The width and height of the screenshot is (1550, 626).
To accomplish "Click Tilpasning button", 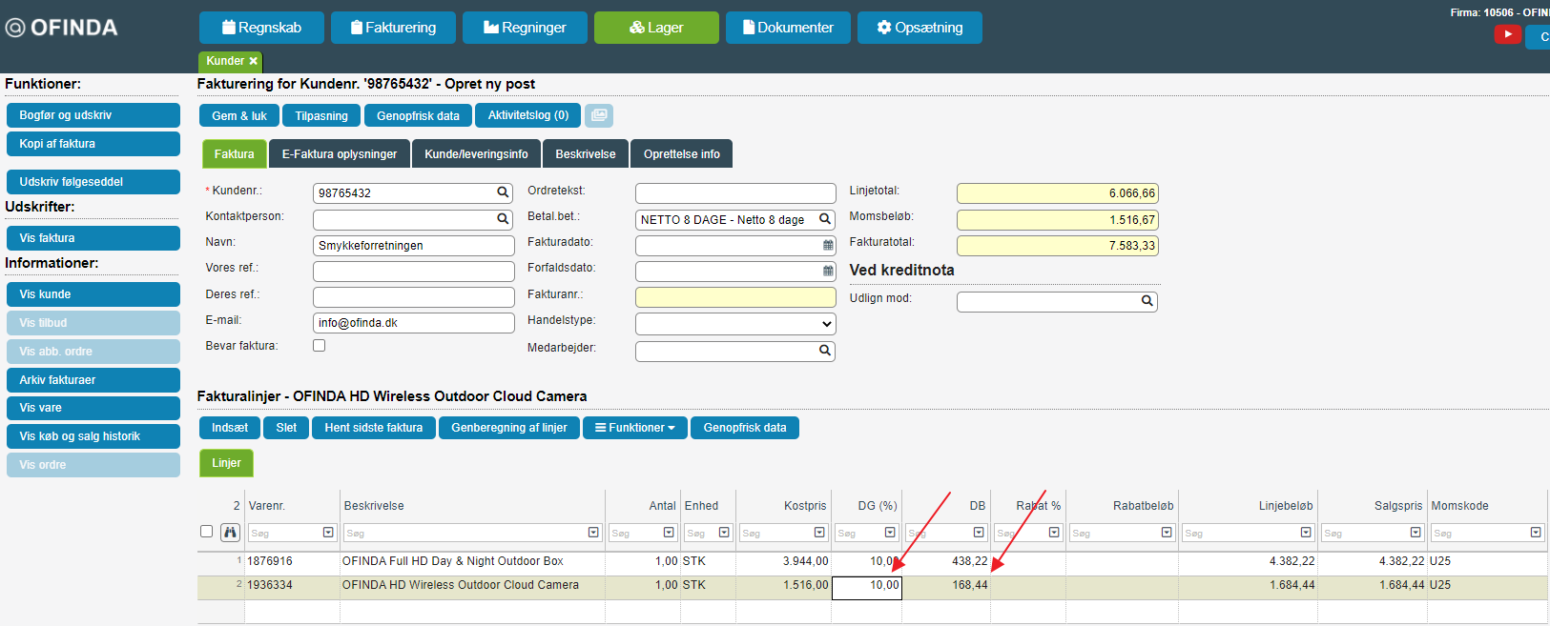I will click(x=321, y=115).
